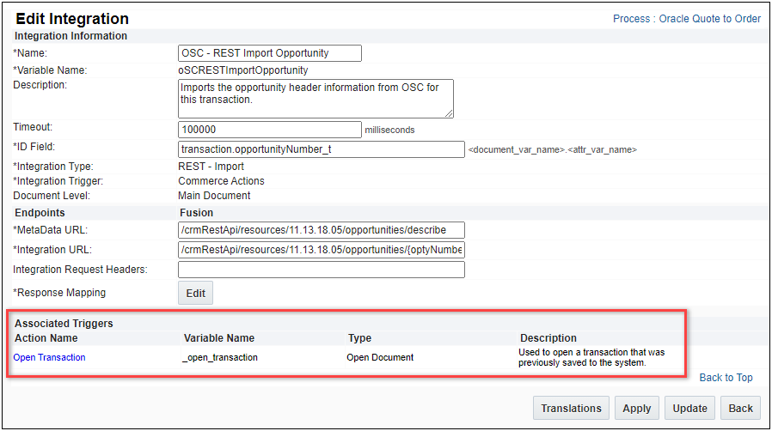Viewport: 772px width, 431px height.
Task: Click the Timeout milliseconds field
Action: coord(269,130)
